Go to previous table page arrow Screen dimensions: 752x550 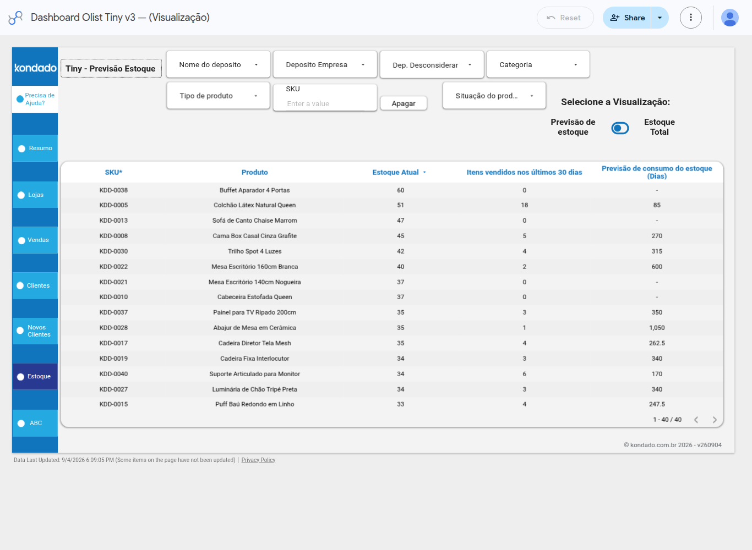[696, 420]
